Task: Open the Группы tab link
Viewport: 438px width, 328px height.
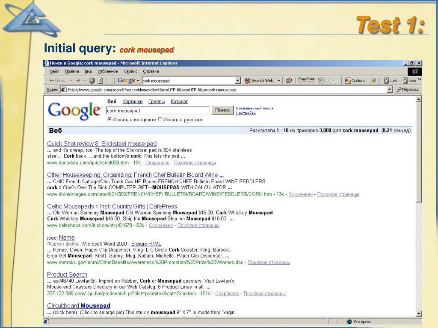Action: [x=157, y=102]
